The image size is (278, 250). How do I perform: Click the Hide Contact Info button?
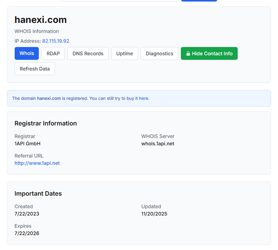click(x=209, y=54)
